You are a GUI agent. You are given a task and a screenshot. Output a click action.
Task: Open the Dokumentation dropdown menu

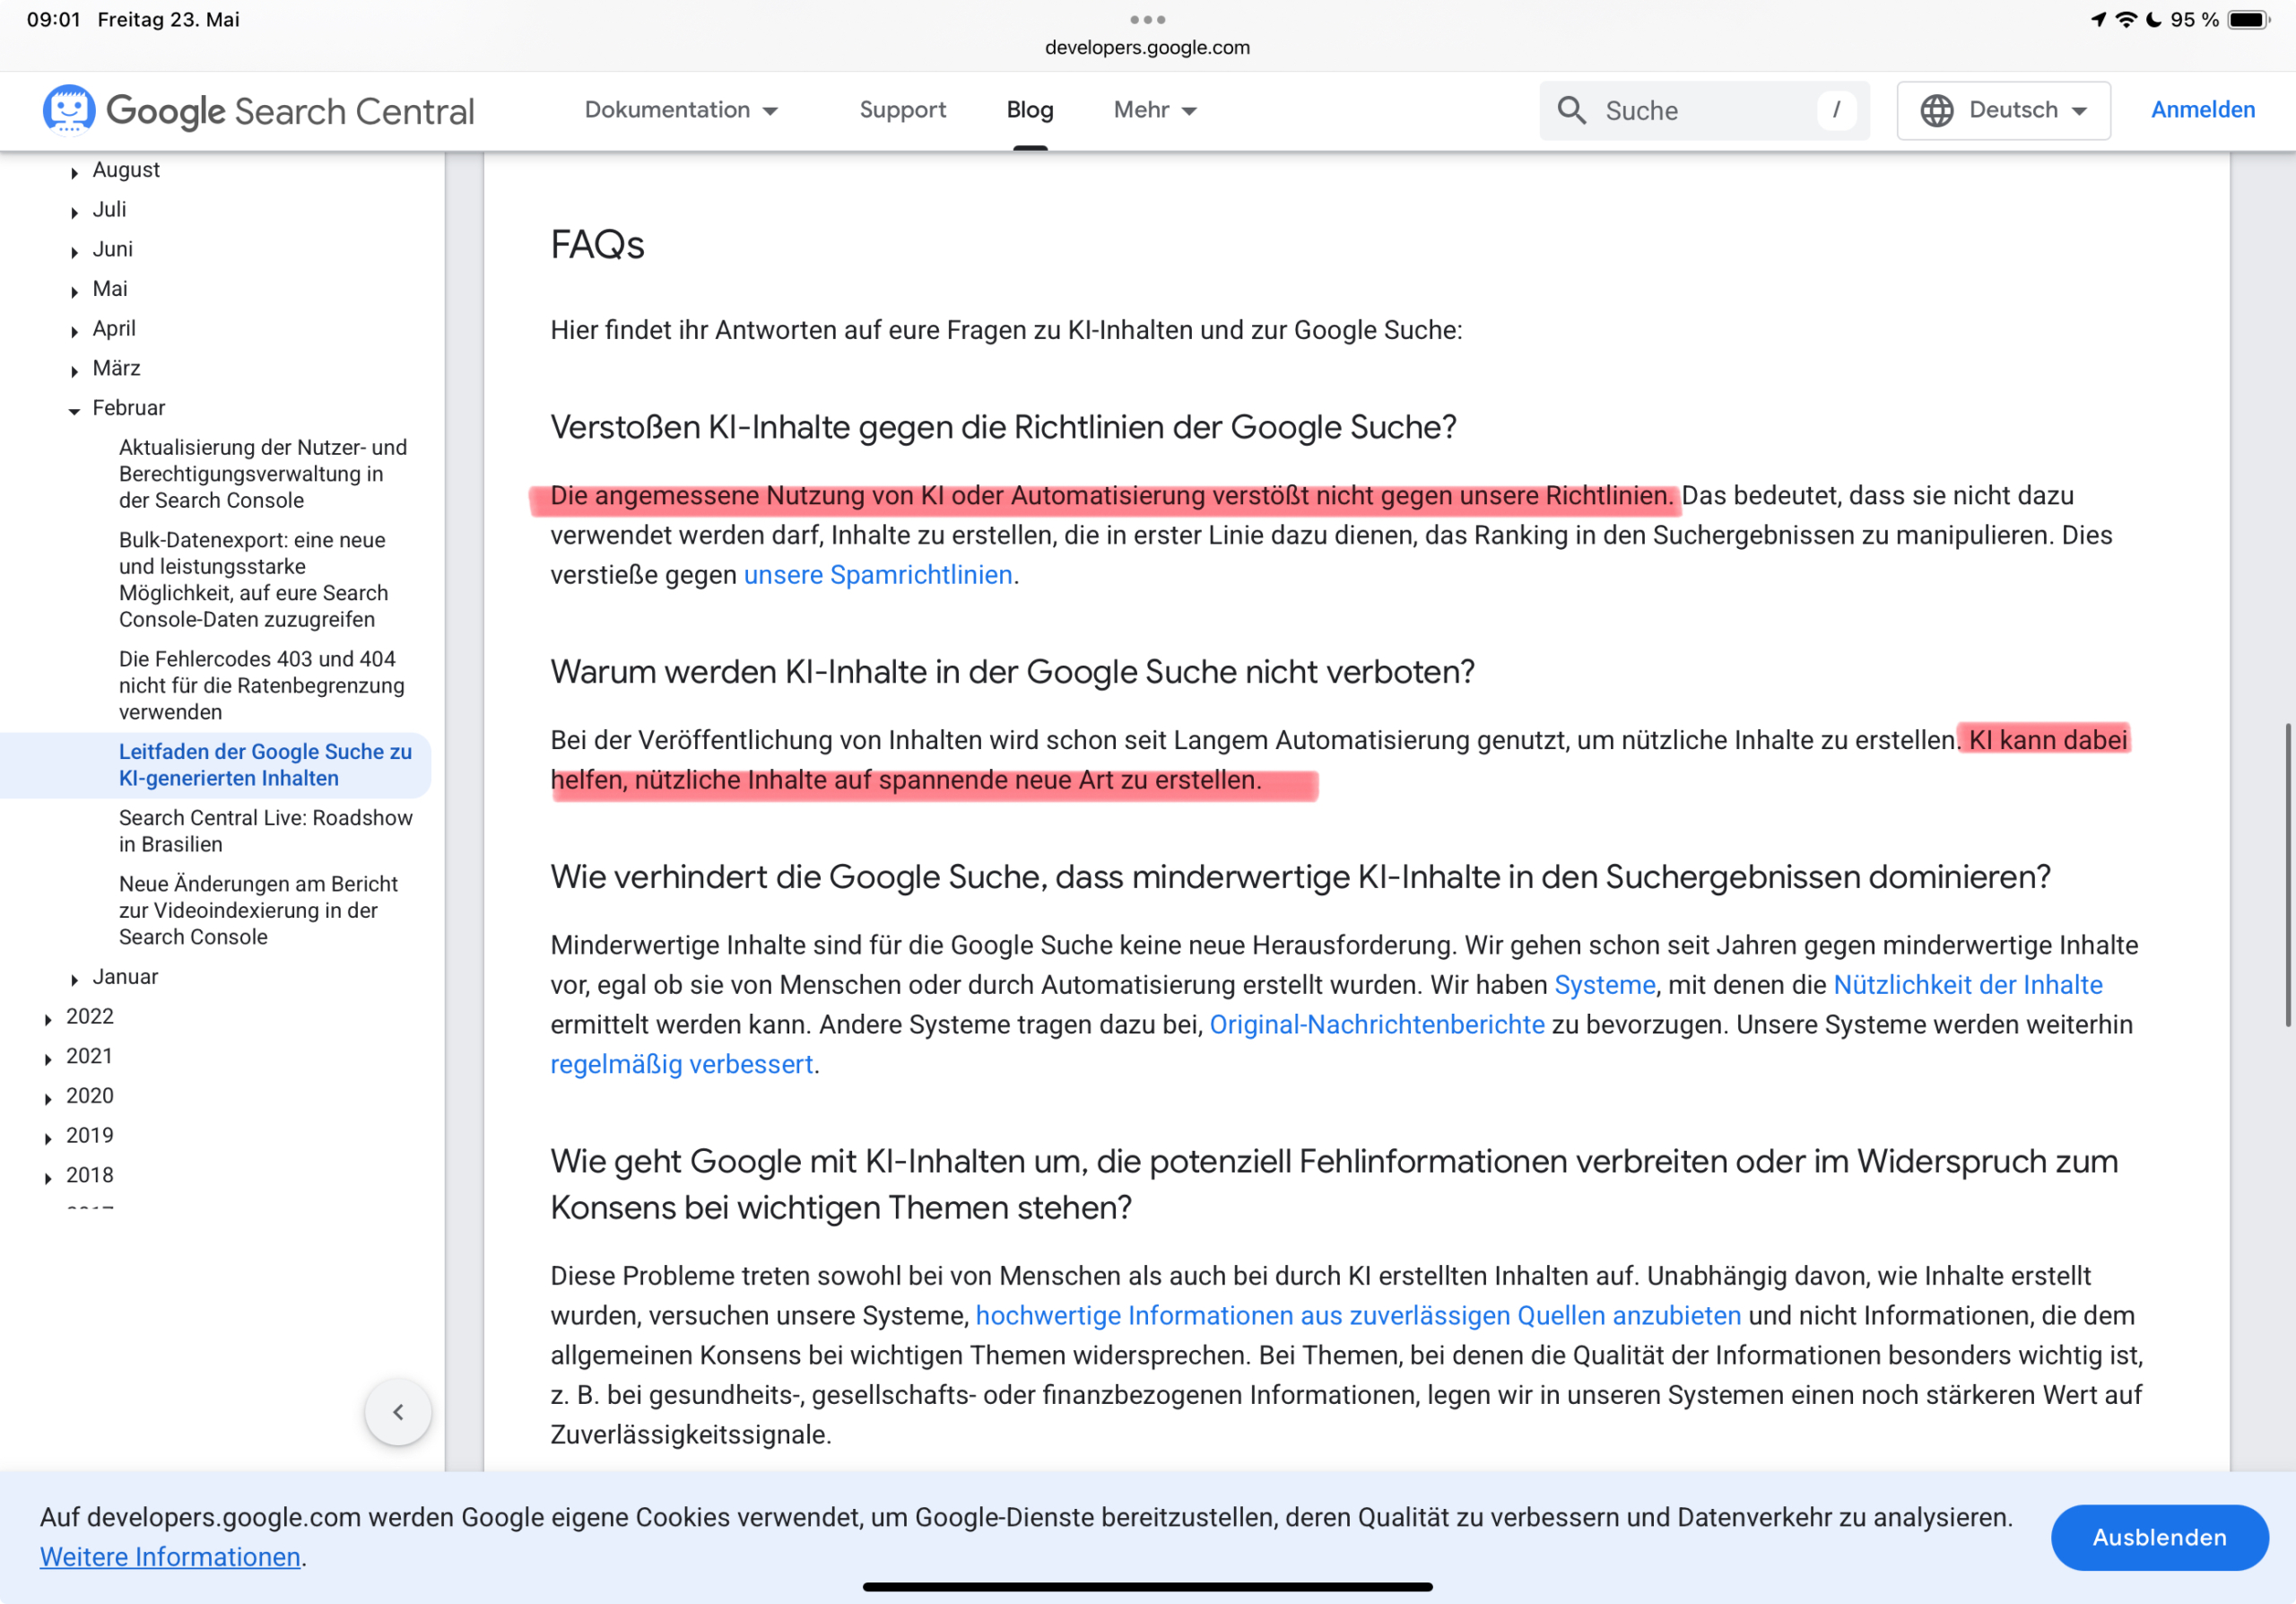click(681, 110)
